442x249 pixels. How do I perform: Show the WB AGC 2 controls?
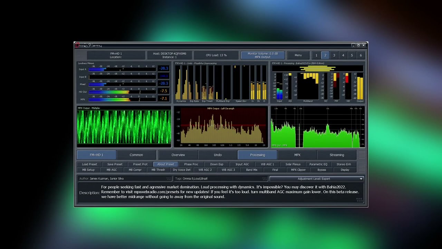[205, 170]
